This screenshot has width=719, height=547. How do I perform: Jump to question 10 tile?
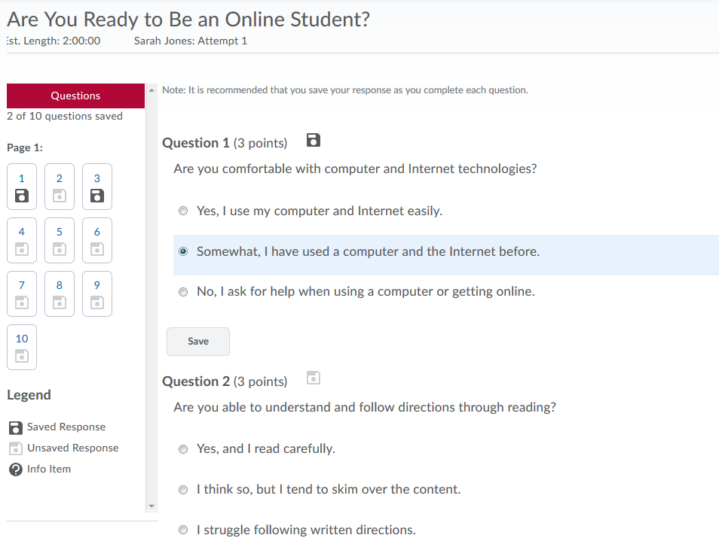(22, 348)
